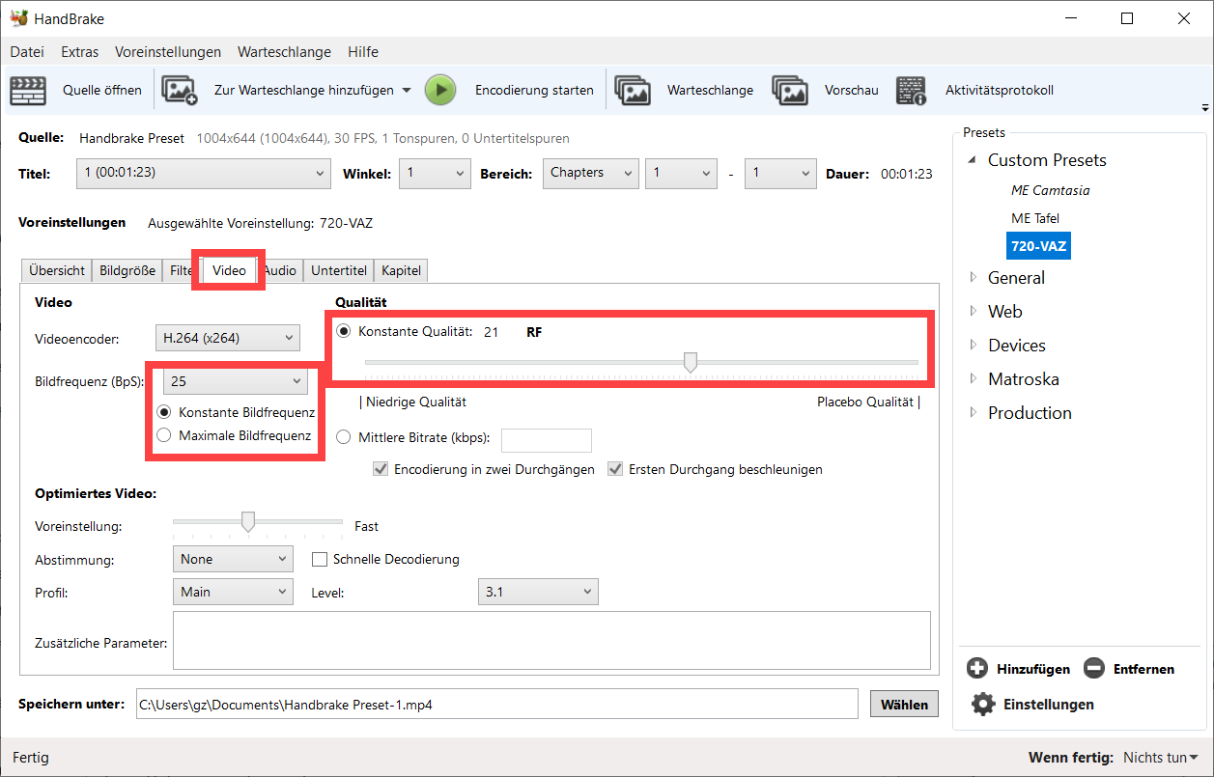Expand the Production presets group
1214x777 pixels.
[973, 413]
